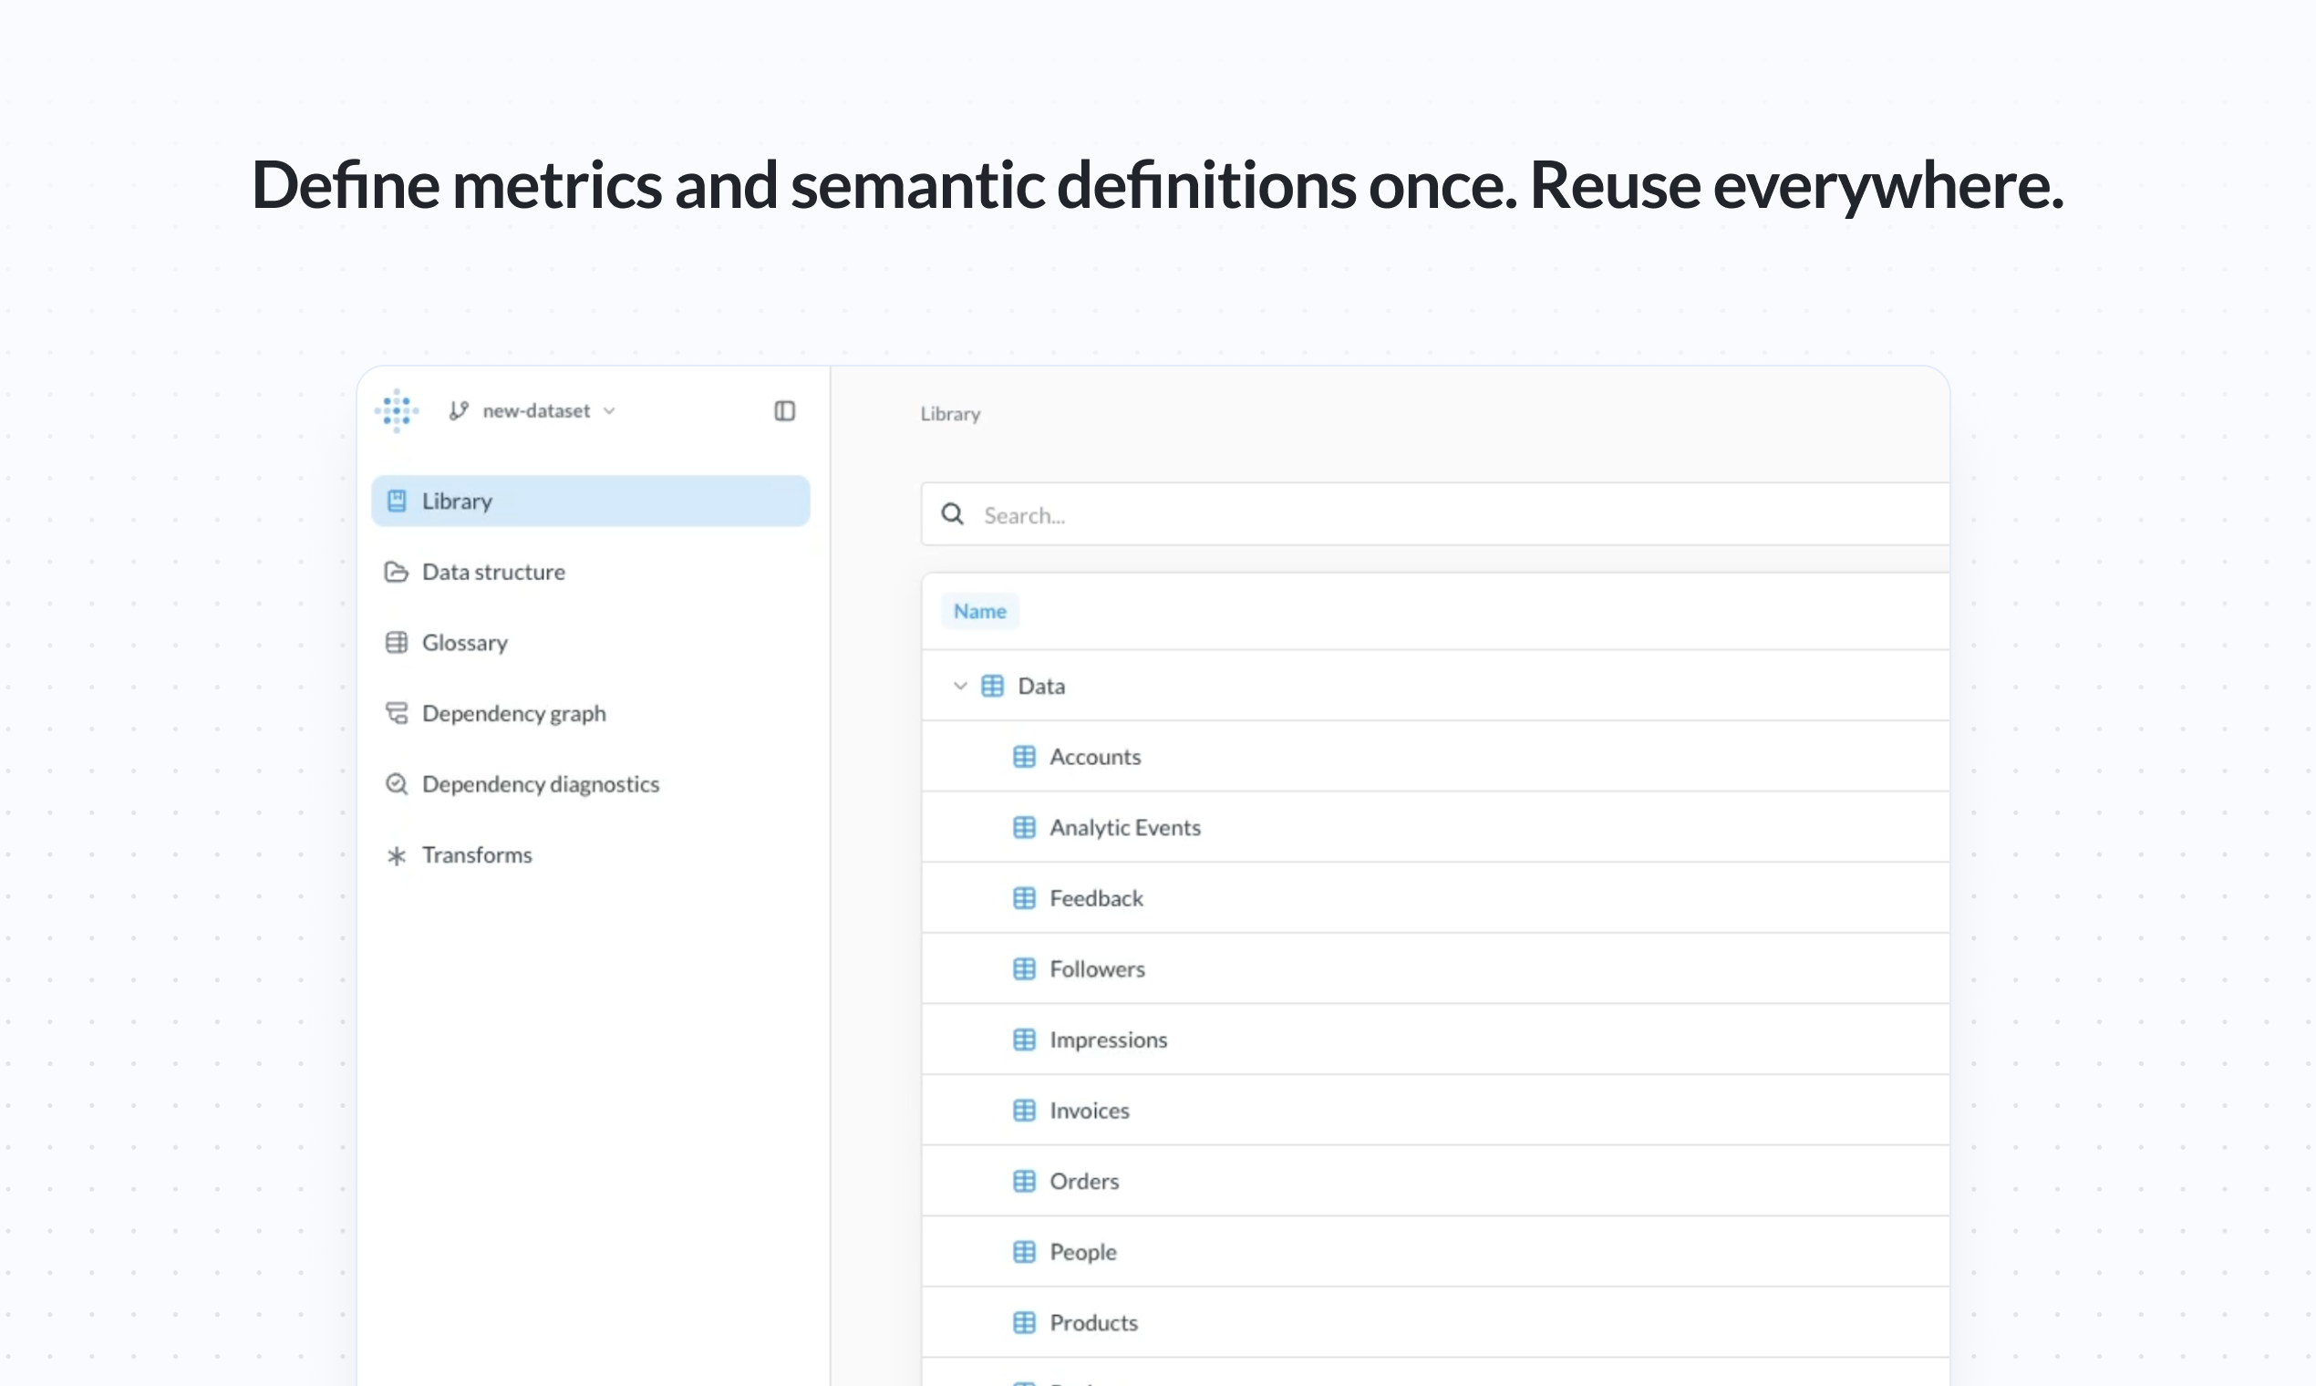Select the Invoices table row

[1089, 1110]
